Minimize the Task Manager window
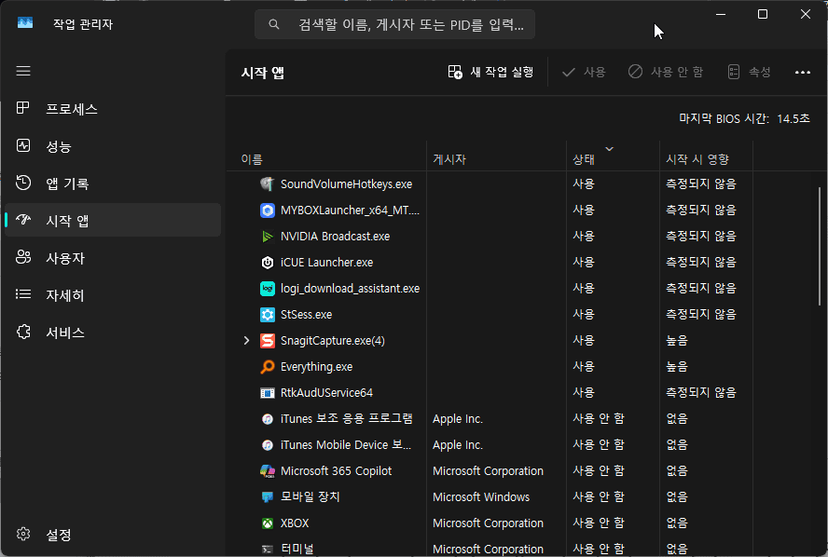This screenshot has height=557, width=828. click(721, 14)
